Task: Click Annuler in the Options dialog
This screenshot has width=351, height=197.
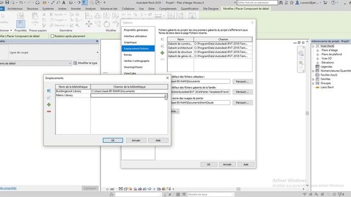Action: point(227,164)
